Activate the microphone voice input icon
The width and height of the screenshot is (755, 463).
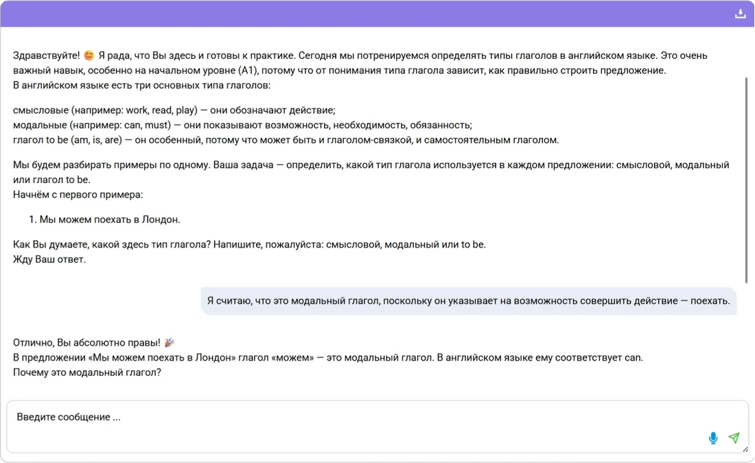[713, 438]
